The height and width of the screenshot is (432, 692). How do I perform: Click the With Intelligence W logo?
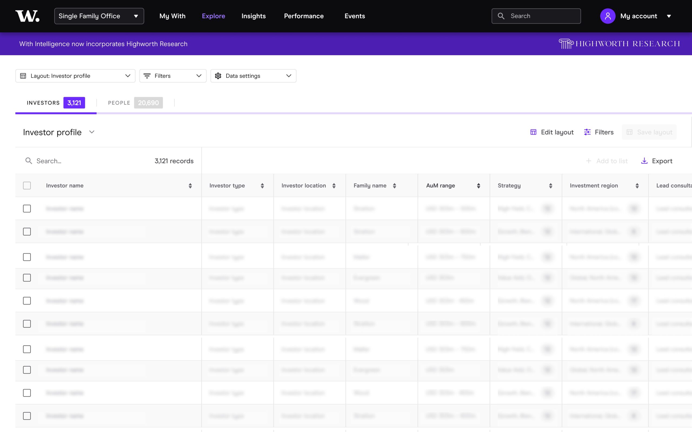[x=28, y=16]
